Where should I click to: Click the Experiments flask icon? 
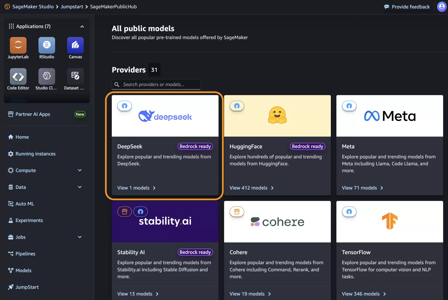tap(11, 220)
